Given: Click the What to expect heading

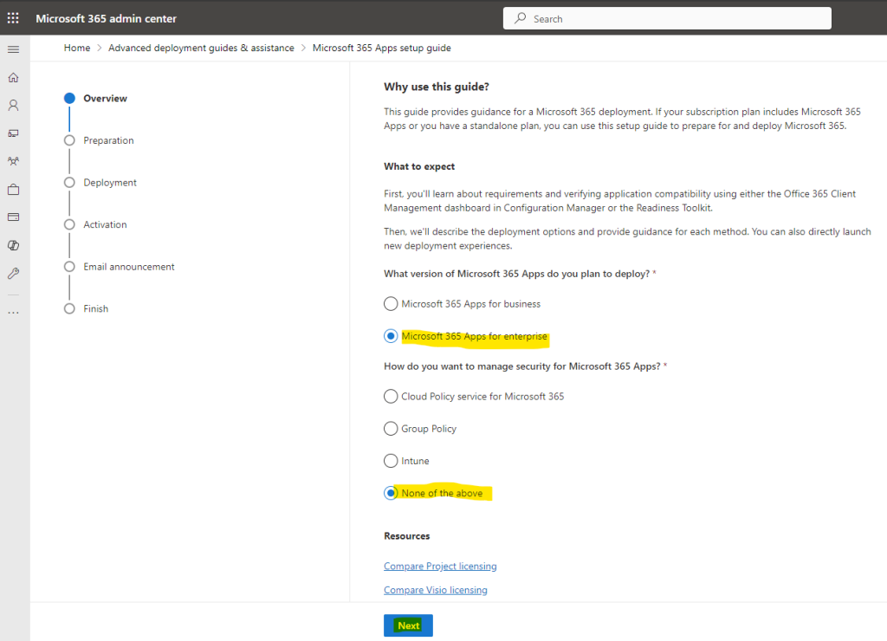Looking at the screenshot, I should click(x=419, y=166).
